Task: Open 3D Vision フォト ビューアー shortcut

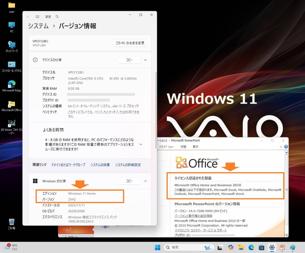Action: tap(12, 127)
